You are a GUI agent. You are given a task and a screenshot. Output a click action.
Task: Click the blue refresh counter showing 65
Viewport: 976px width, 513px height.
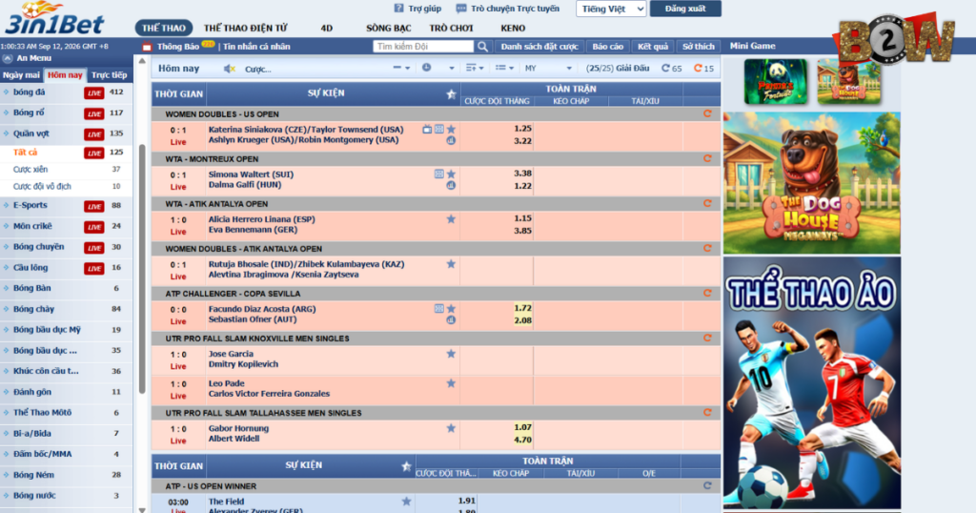(x=672, y=69)
